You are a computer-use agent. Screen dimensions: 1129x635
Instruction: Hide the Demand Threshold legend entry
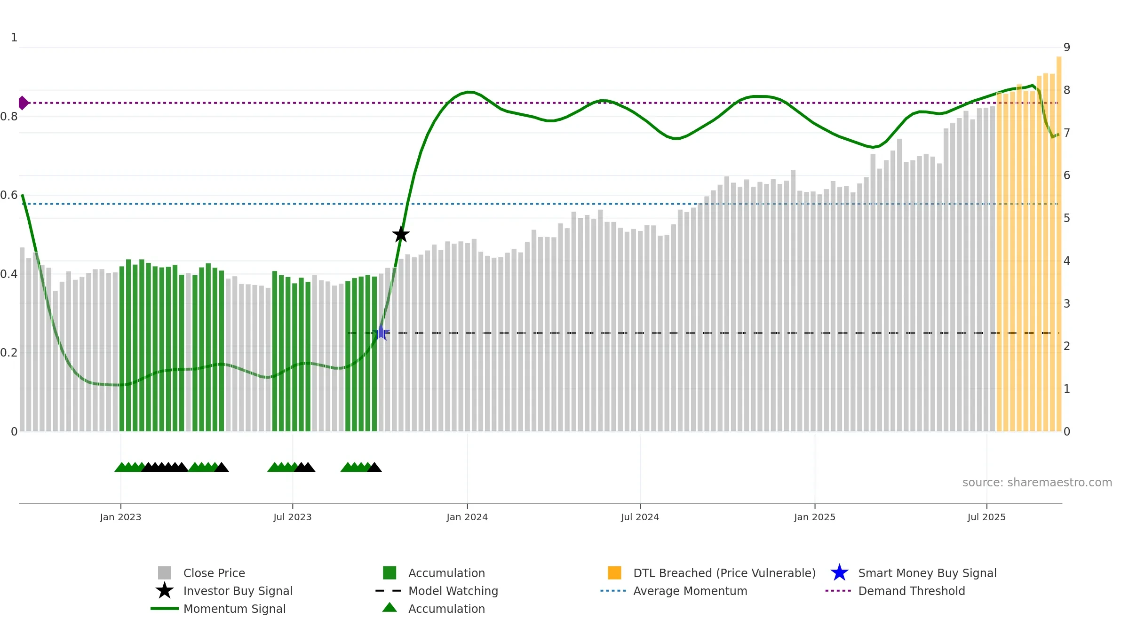(911, 591)
